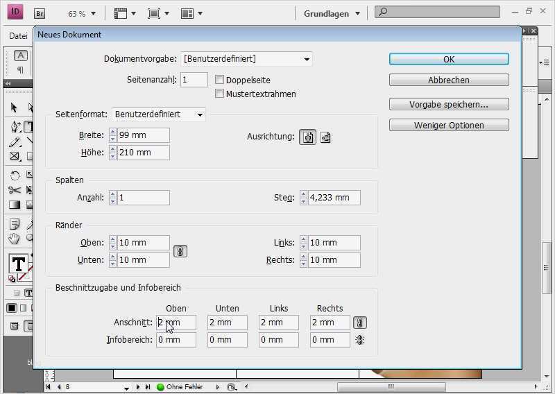Click paragraph formatting pilcrow icon

(x=20, y=70)
